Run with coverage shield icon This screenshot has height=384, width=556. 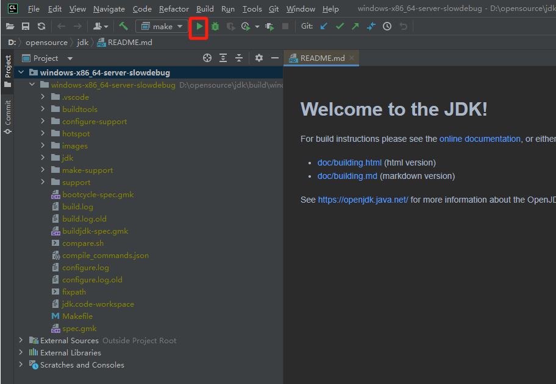click(231, 27)
